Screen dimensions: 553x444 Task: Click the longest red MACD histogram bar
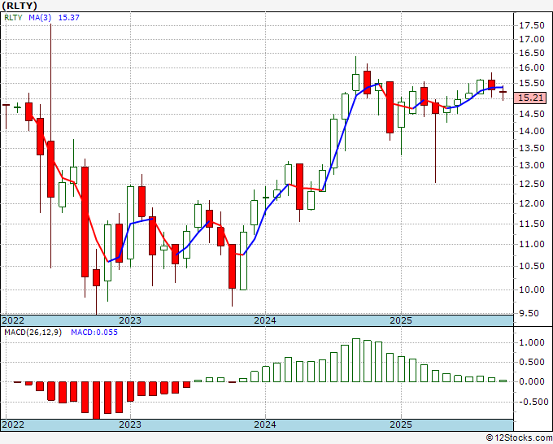tap(96, 400)
